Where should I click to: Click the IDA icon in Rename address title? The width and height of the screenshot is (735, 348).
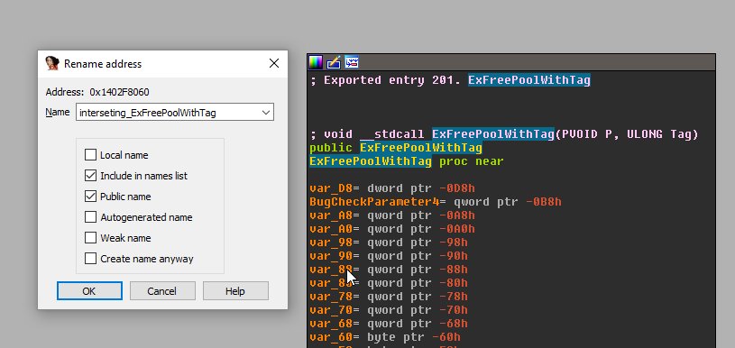[x=52, y=63]
